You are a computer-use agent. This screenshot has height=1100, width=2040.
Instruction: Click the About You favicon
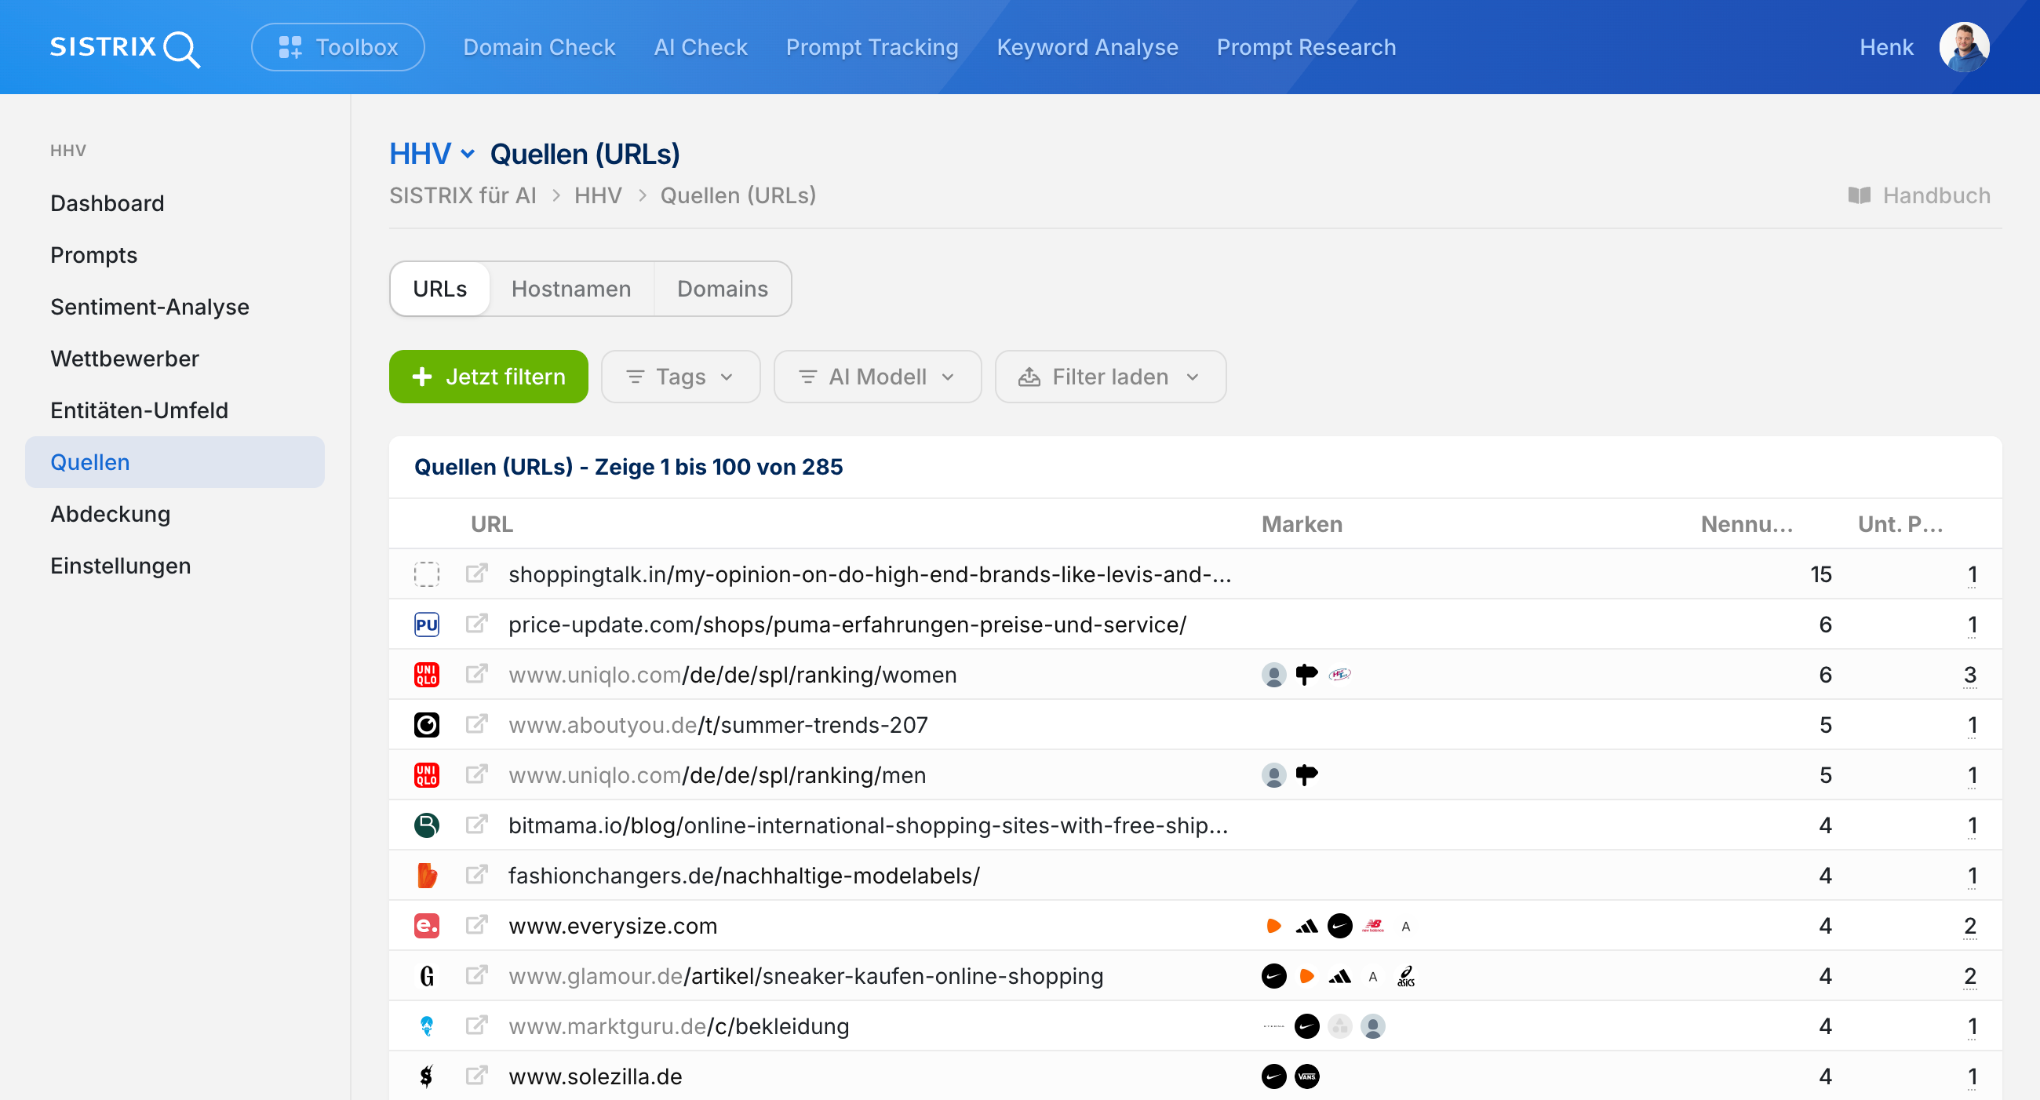coord(427,726)
